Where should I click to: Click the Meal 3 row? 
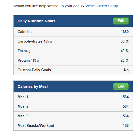[73, 116]
